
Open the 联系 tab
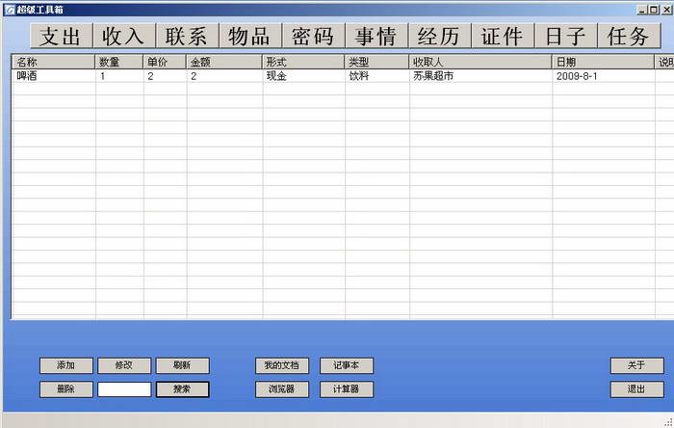coord(187,36)
